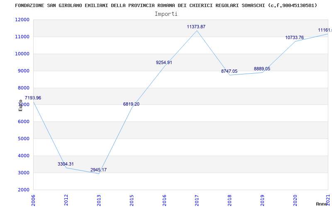
Task: Select data label 8747.05
Action: pos(229,71)
